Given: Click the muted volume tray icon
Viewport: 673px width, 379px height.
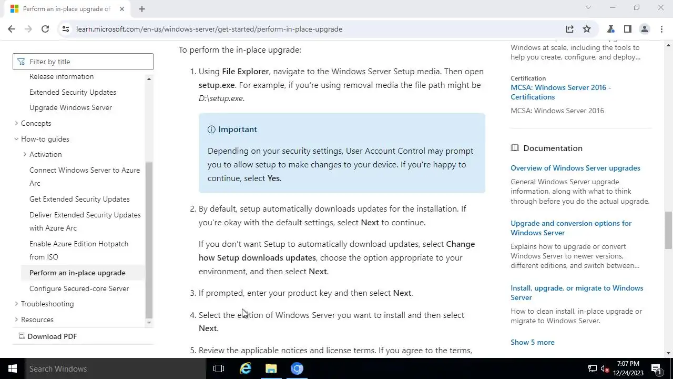Looking at the screenshot, I should [x=605, y=368].
